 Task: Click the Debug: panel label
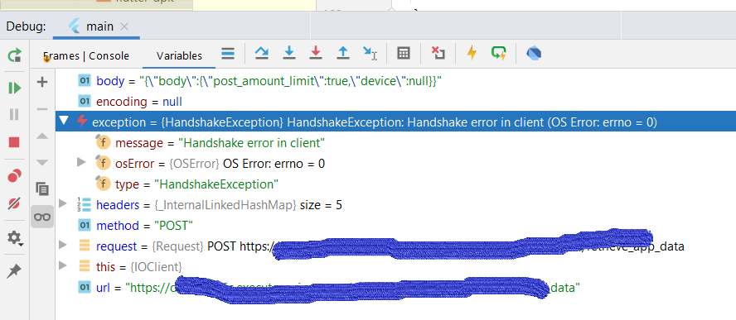(x=26, y=26)
